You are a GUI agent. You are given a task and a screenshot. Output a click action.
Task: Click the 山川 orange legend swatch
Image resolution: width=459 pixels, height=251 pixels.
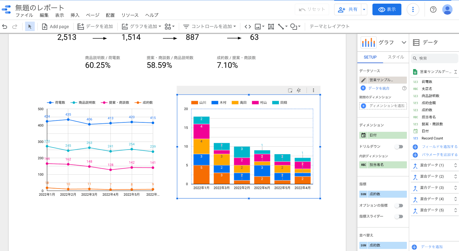pos(194,103)
